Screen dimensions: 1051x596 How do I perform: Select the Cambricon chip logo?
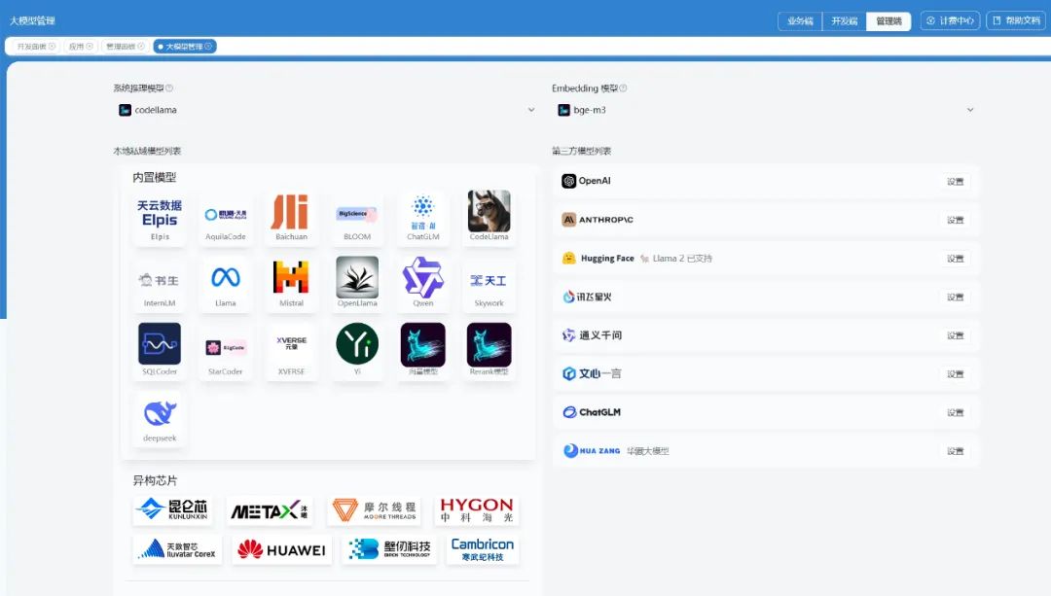click(x=483, y=549)
